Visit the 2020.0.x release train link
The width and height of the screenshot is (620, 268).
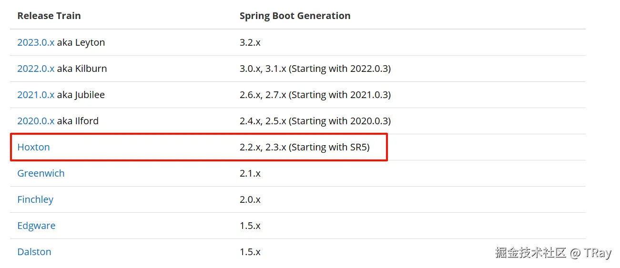point(36,121)
